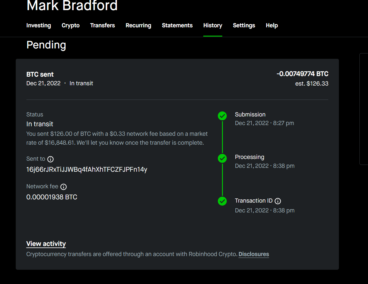Click the BTC sent transaction header

[40, 74]
